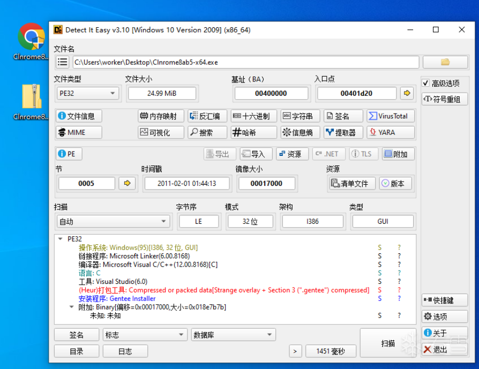Image resolution: width=479 pixels, height=369 pixels.
Task: Open 内存映射 memory map
Action: 161,116
